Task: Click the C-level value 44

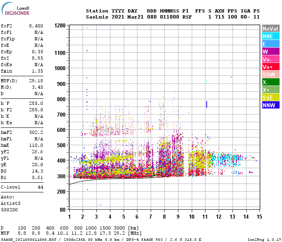Action: point(40,187)
